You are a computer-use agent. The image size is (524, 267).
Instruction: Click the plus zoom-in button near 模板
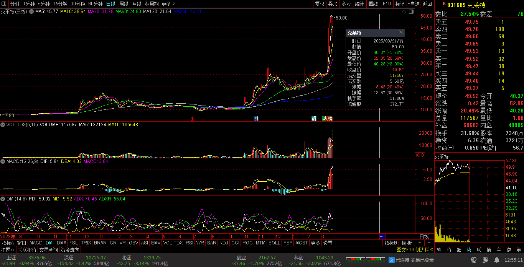point(420,243)
